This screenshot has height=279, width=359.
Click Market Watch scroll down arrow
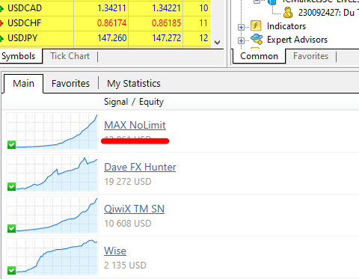point(217,43)
